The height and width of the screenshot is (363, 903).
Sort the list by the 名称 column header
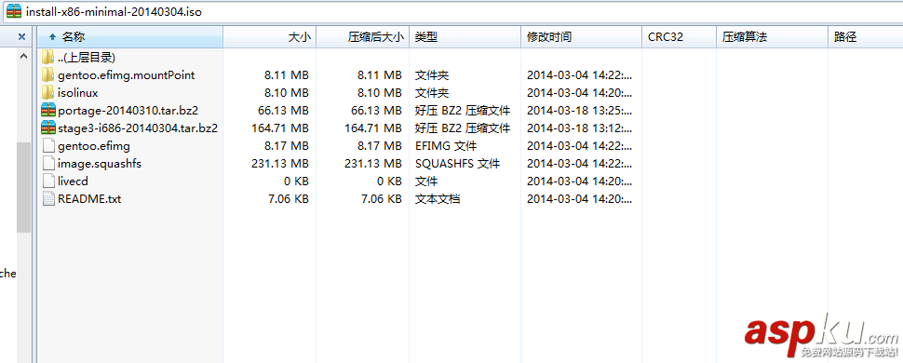[x=130, y=37]
